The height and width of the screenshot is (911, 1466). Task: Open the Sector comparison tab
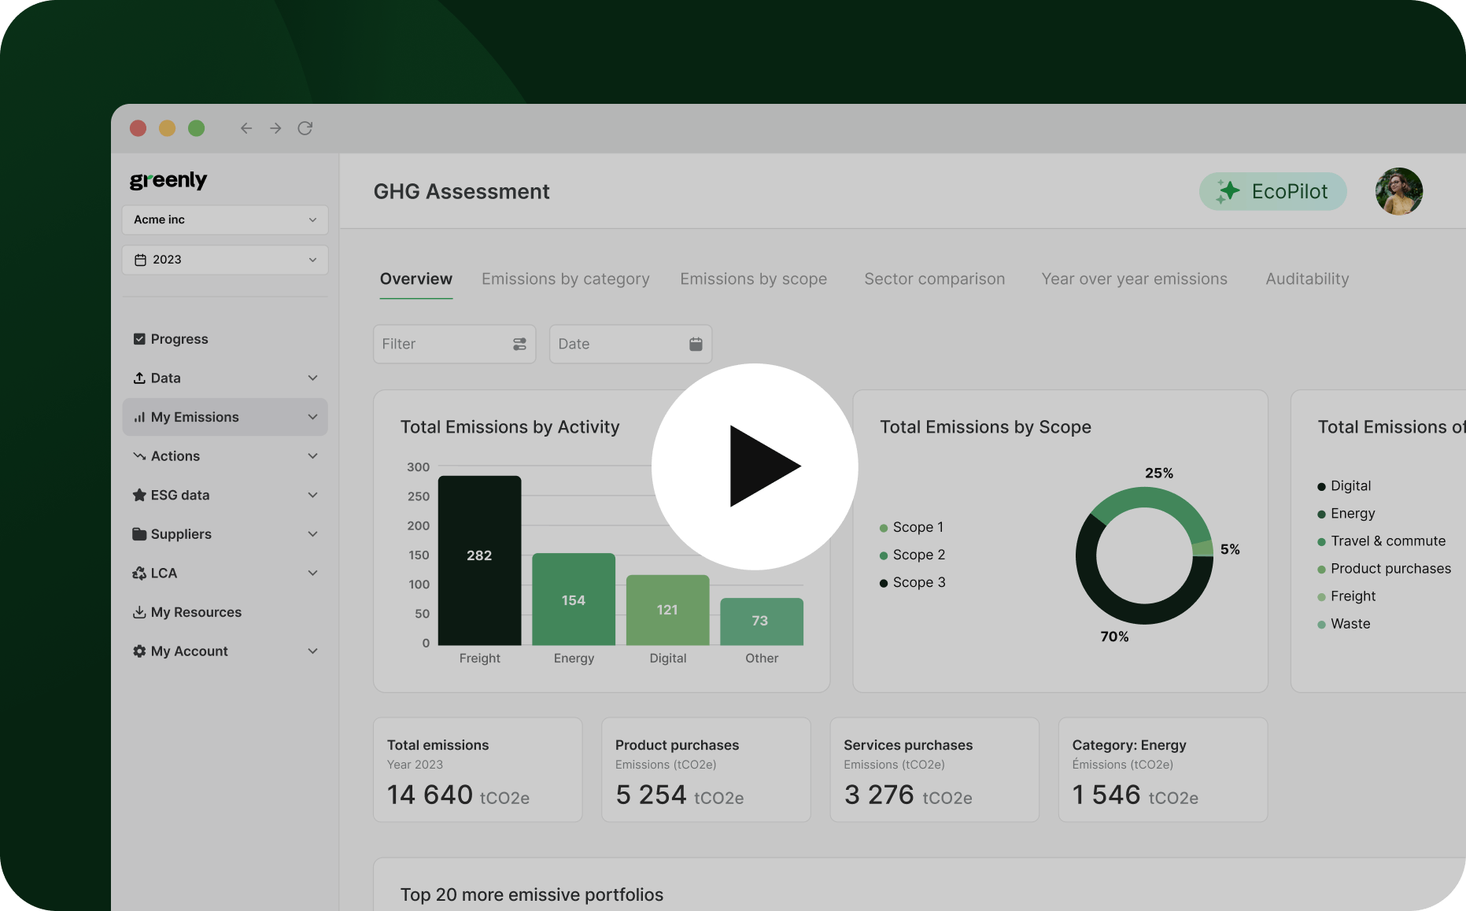935,279
